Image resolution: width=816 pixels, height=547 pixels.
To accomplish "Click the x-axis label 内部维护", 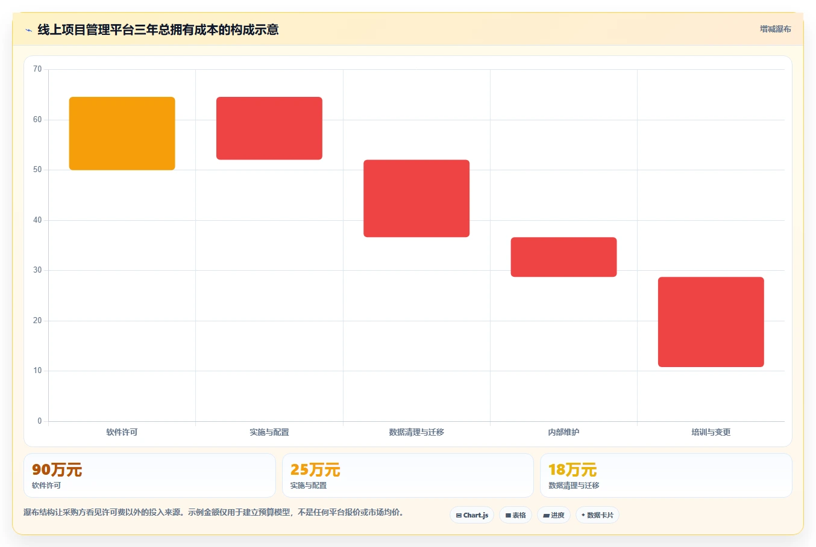I will (x=563, y=432).
